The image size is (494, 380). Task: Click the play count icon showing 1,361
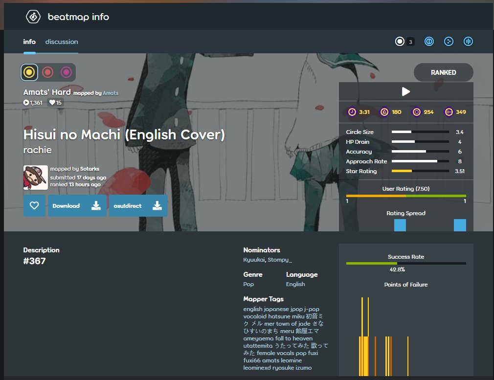click(x=26, y=102)
